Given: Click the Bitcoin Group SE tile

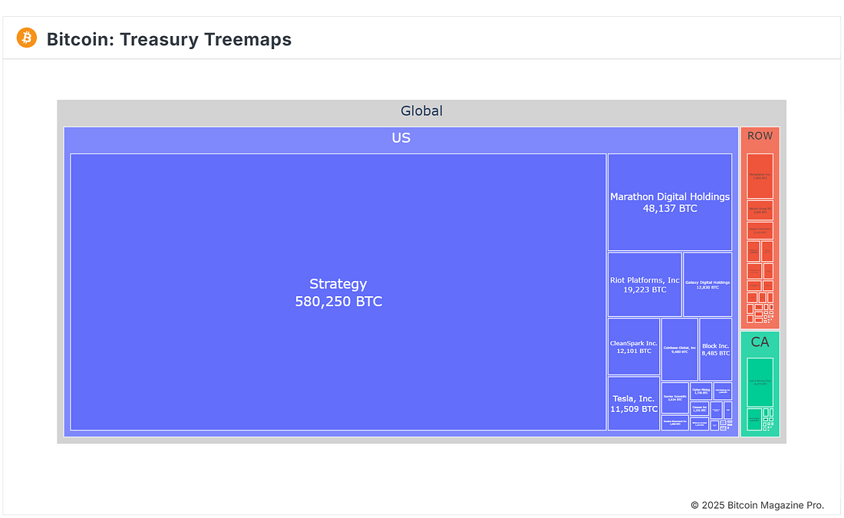Looking at the screenshot, I should click(760, 210).
